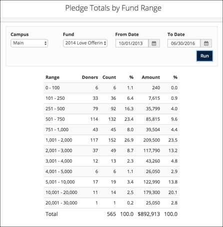This screenshot has height=227, width=223.
Task: Click the Range column header
Action: click(52, 77)
